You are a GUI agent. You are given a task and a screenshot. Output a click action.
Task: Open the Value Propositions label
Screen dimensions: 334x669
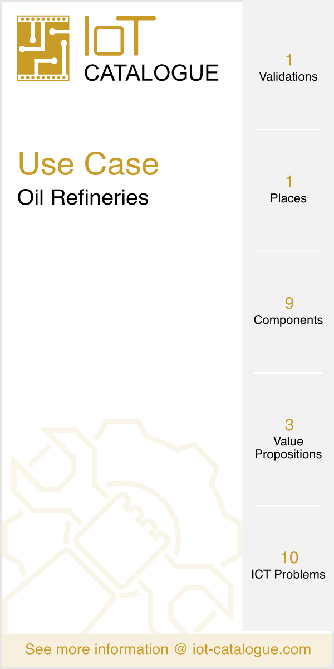pos(288,448)
